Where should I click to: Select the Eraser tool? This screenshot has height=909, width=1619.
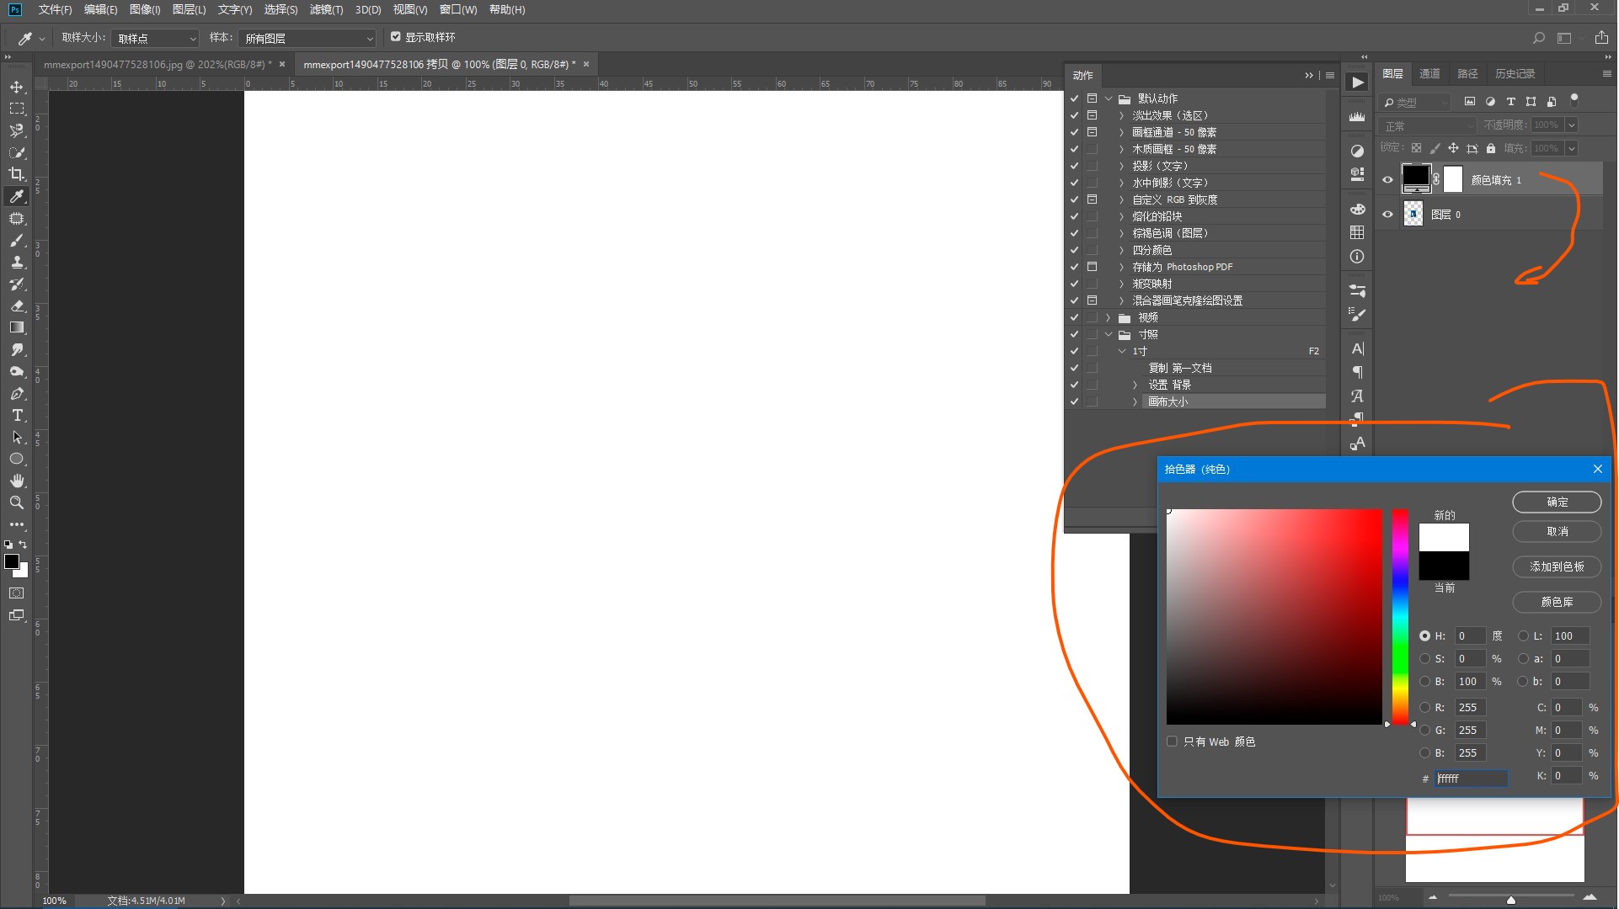pyautogui.click(x=17, y=306)
